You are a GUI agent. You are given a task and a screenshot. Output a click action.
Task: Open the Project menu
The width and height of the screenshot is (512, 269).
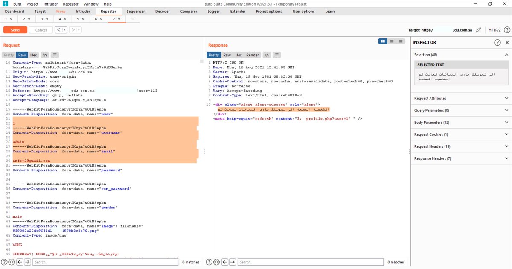click(x=32, y=4)
